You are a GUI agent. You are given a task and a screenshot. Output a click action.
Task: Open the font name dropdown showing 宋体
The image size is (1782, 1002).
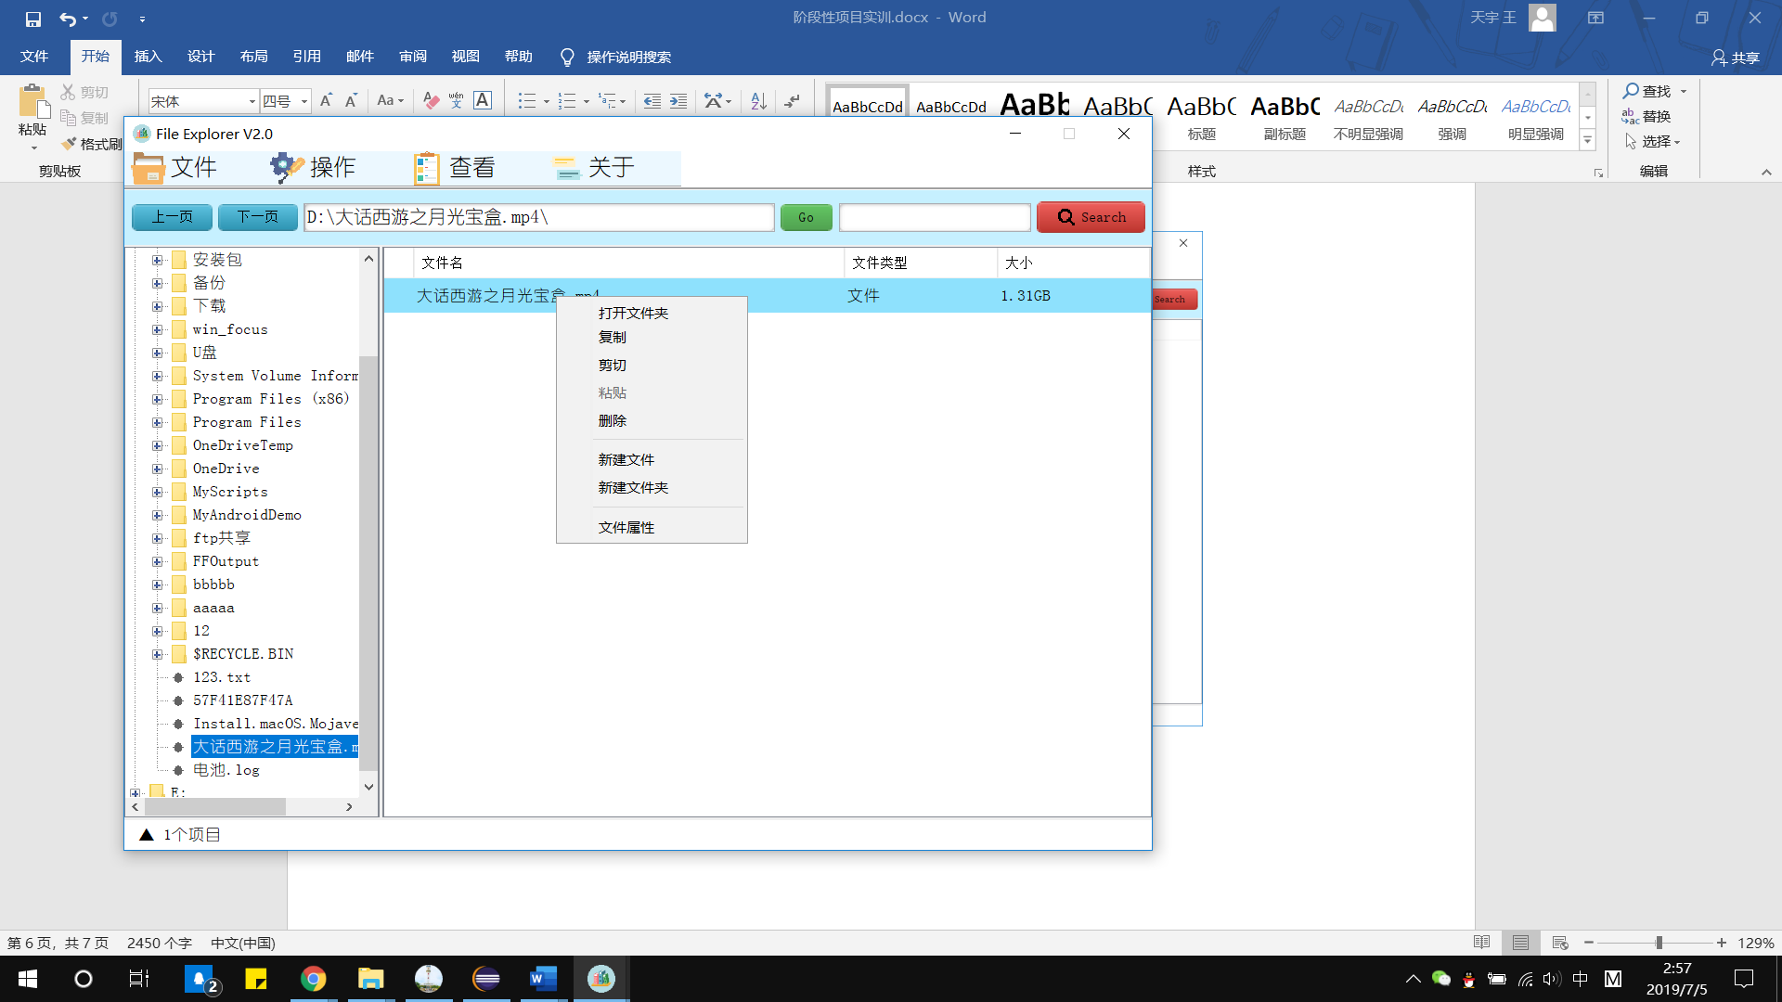[x=251, y=100]
